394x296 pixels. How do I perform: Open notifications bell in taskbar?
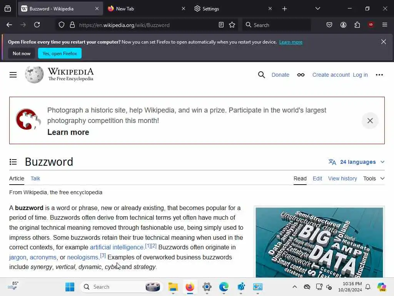pos(367,287)
